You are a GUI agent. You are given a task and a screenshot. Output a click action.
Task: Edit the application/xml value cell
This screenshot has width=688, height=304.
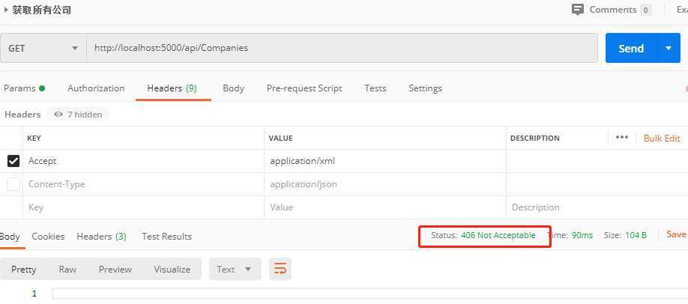384,161
